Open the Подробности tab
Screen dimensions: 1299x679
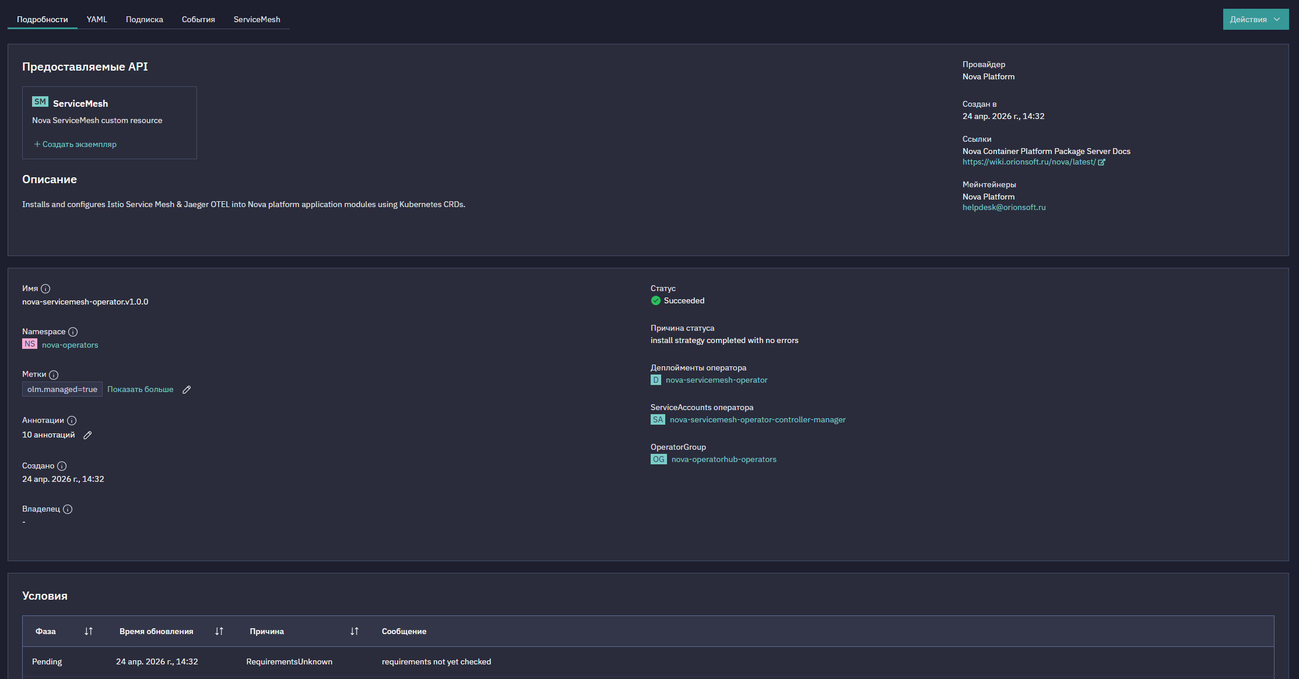(x=42, y=19)
